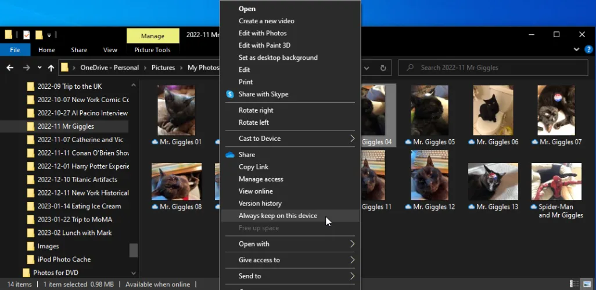Screen dimensions: 596x290
Task: Open the Recent locations dropdown arrow
Action: tap(40, 68)
